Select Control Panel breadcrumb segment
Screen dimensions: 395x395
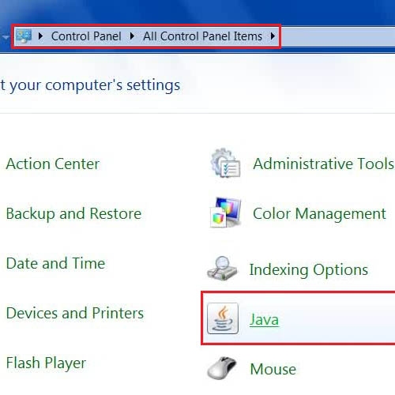coord(86,36)
